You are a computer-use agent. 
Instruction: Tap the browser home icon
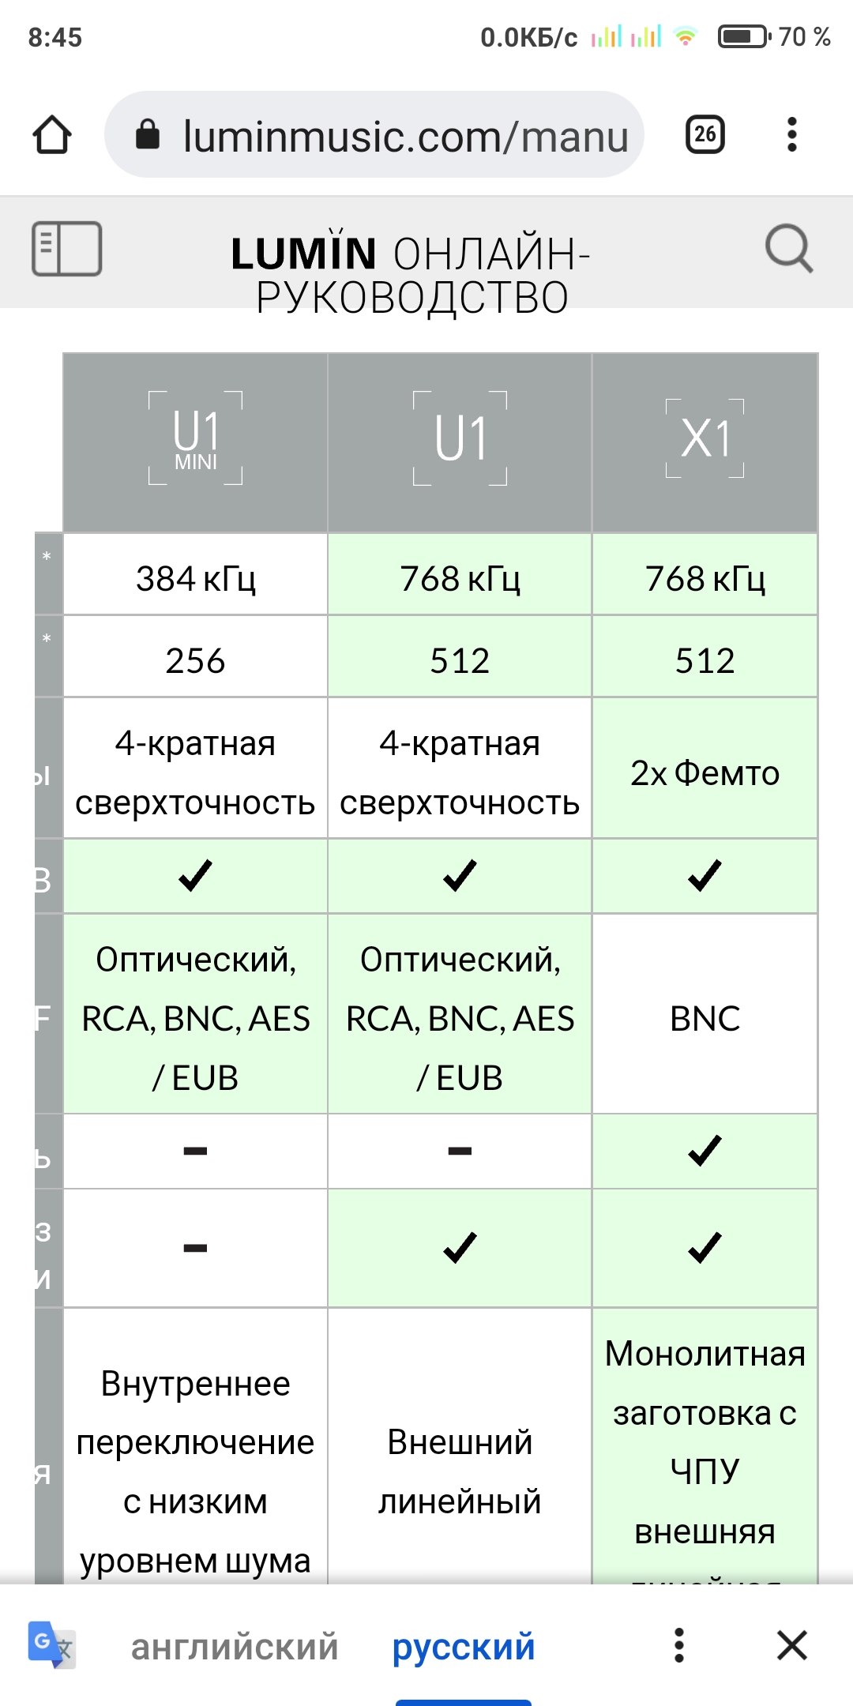click(52, 134)
